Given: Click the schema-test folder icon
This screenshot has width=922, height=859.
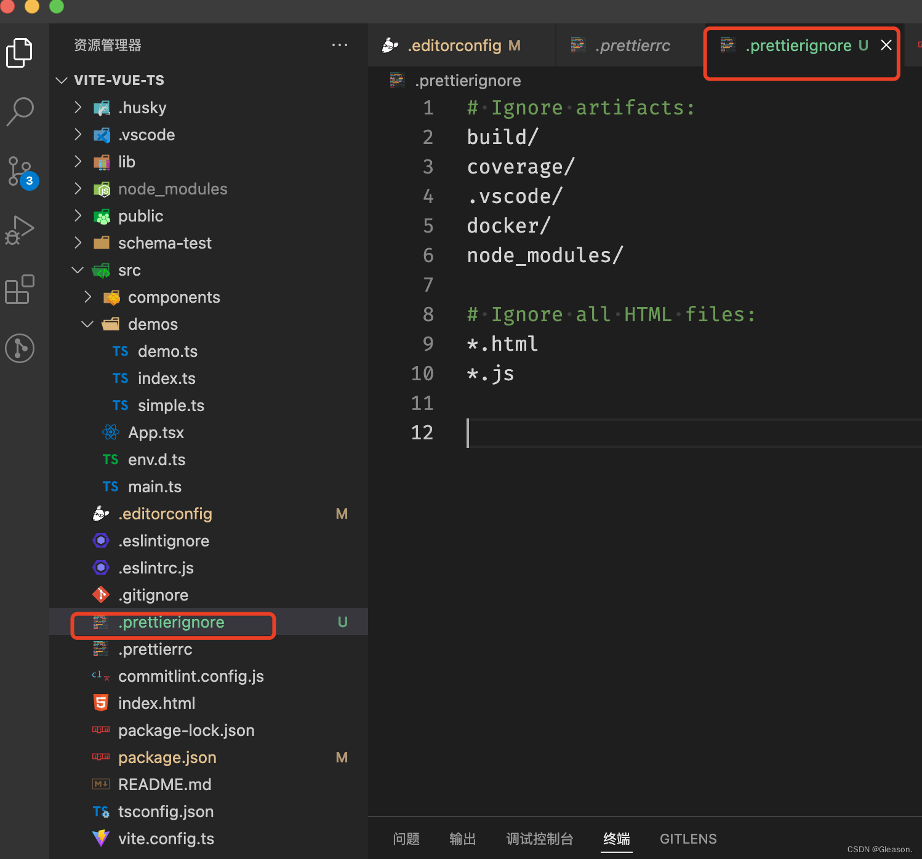Looking at the screenshot, I should tap(102, 243).
